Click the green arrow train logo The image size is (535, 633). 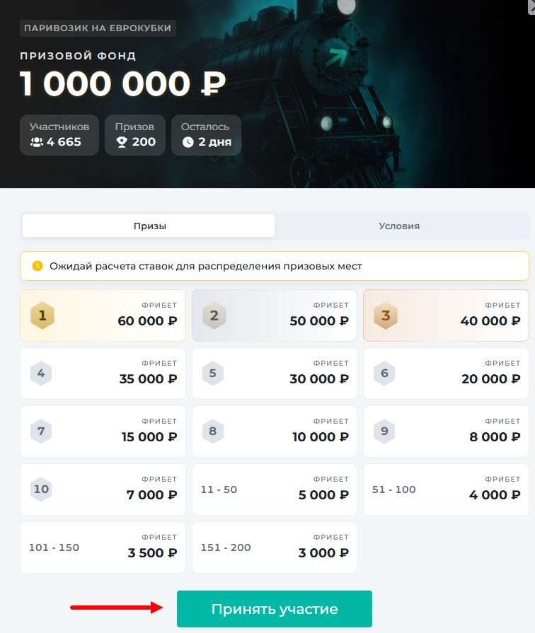(x=338, y=56)
